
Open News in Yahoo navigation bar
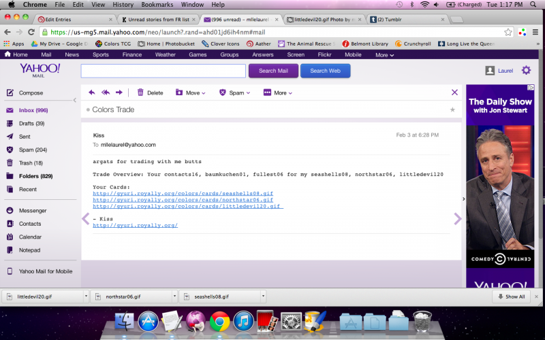click(x=72, y=54)
